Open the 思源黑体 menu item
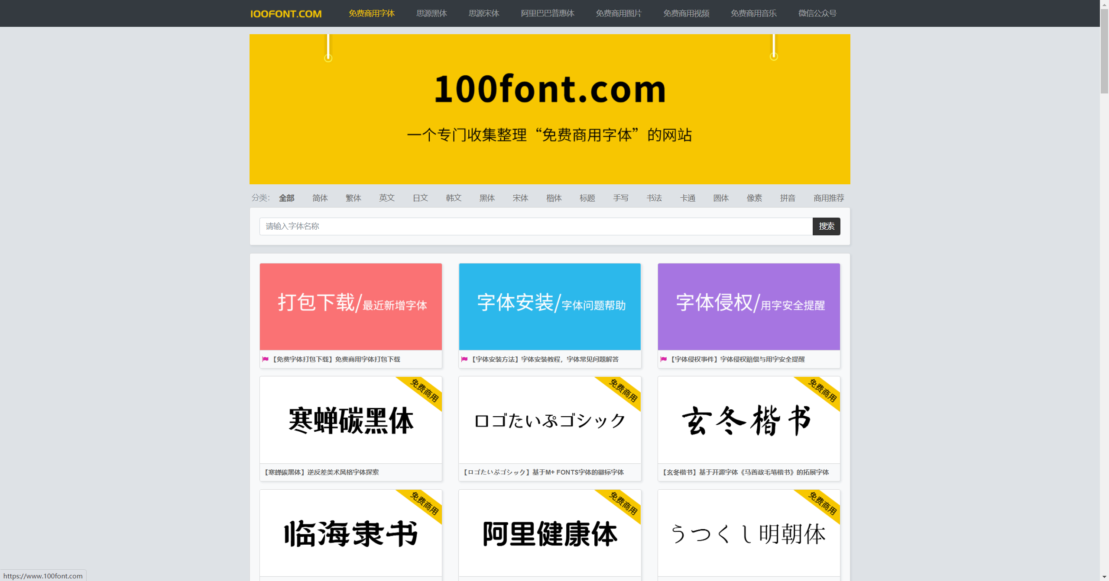Image resolution: width=1109 pixels, height=581 pixels. tap(431, 13)
